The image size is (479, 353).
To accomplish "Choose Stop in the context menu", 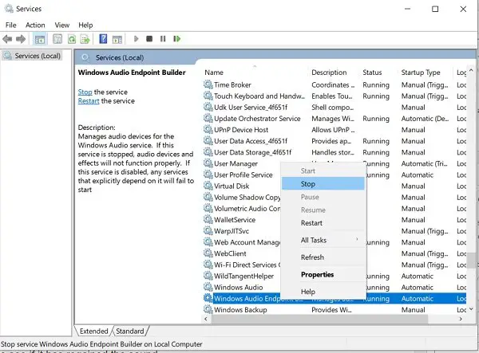I will click(308, 184).
